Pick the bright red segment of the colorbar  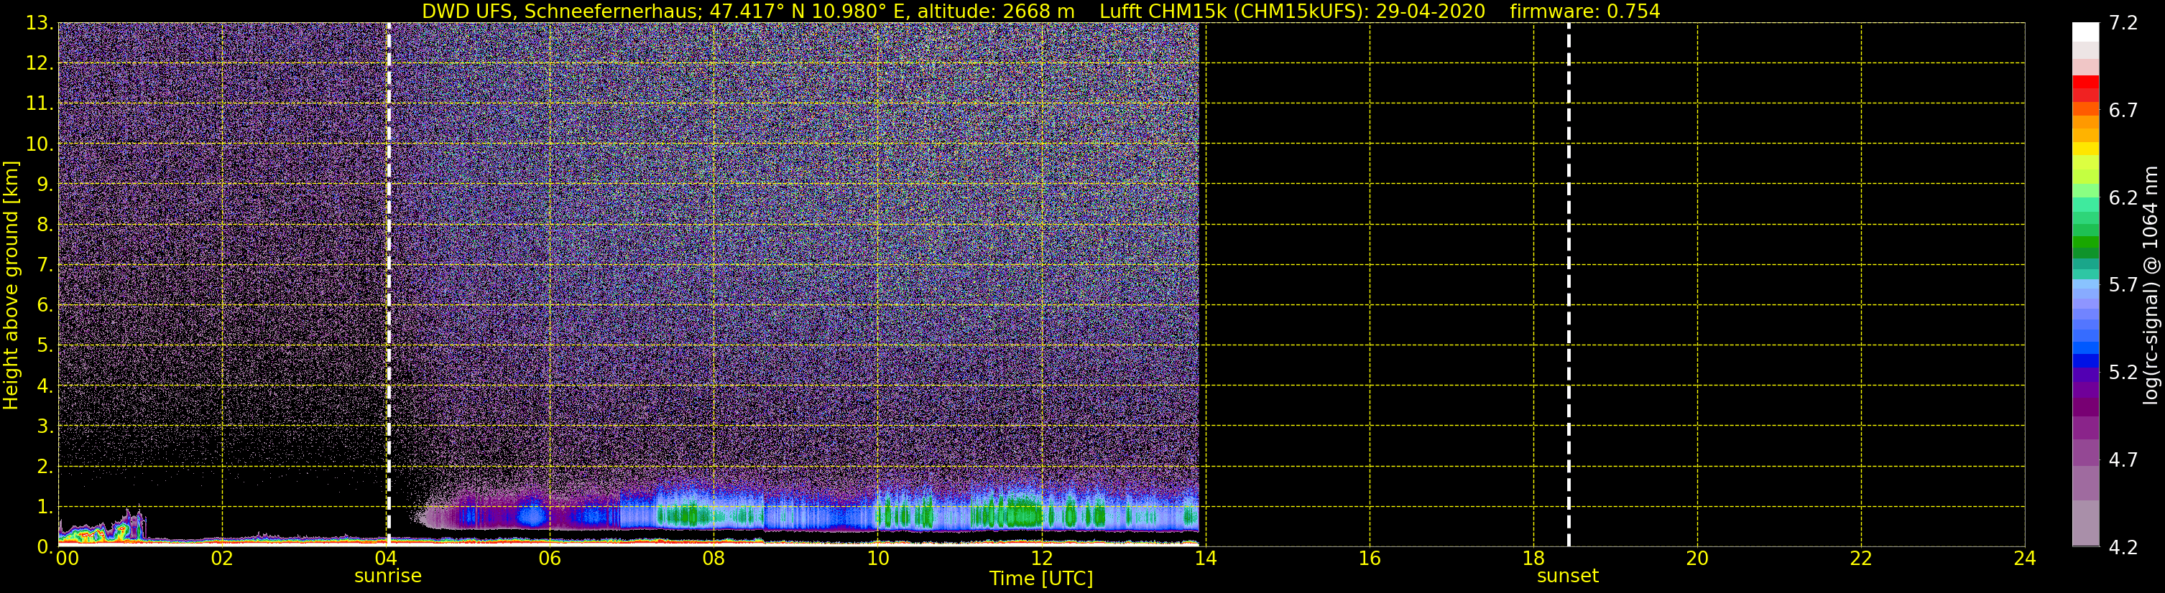click(x=2085, y=81)
